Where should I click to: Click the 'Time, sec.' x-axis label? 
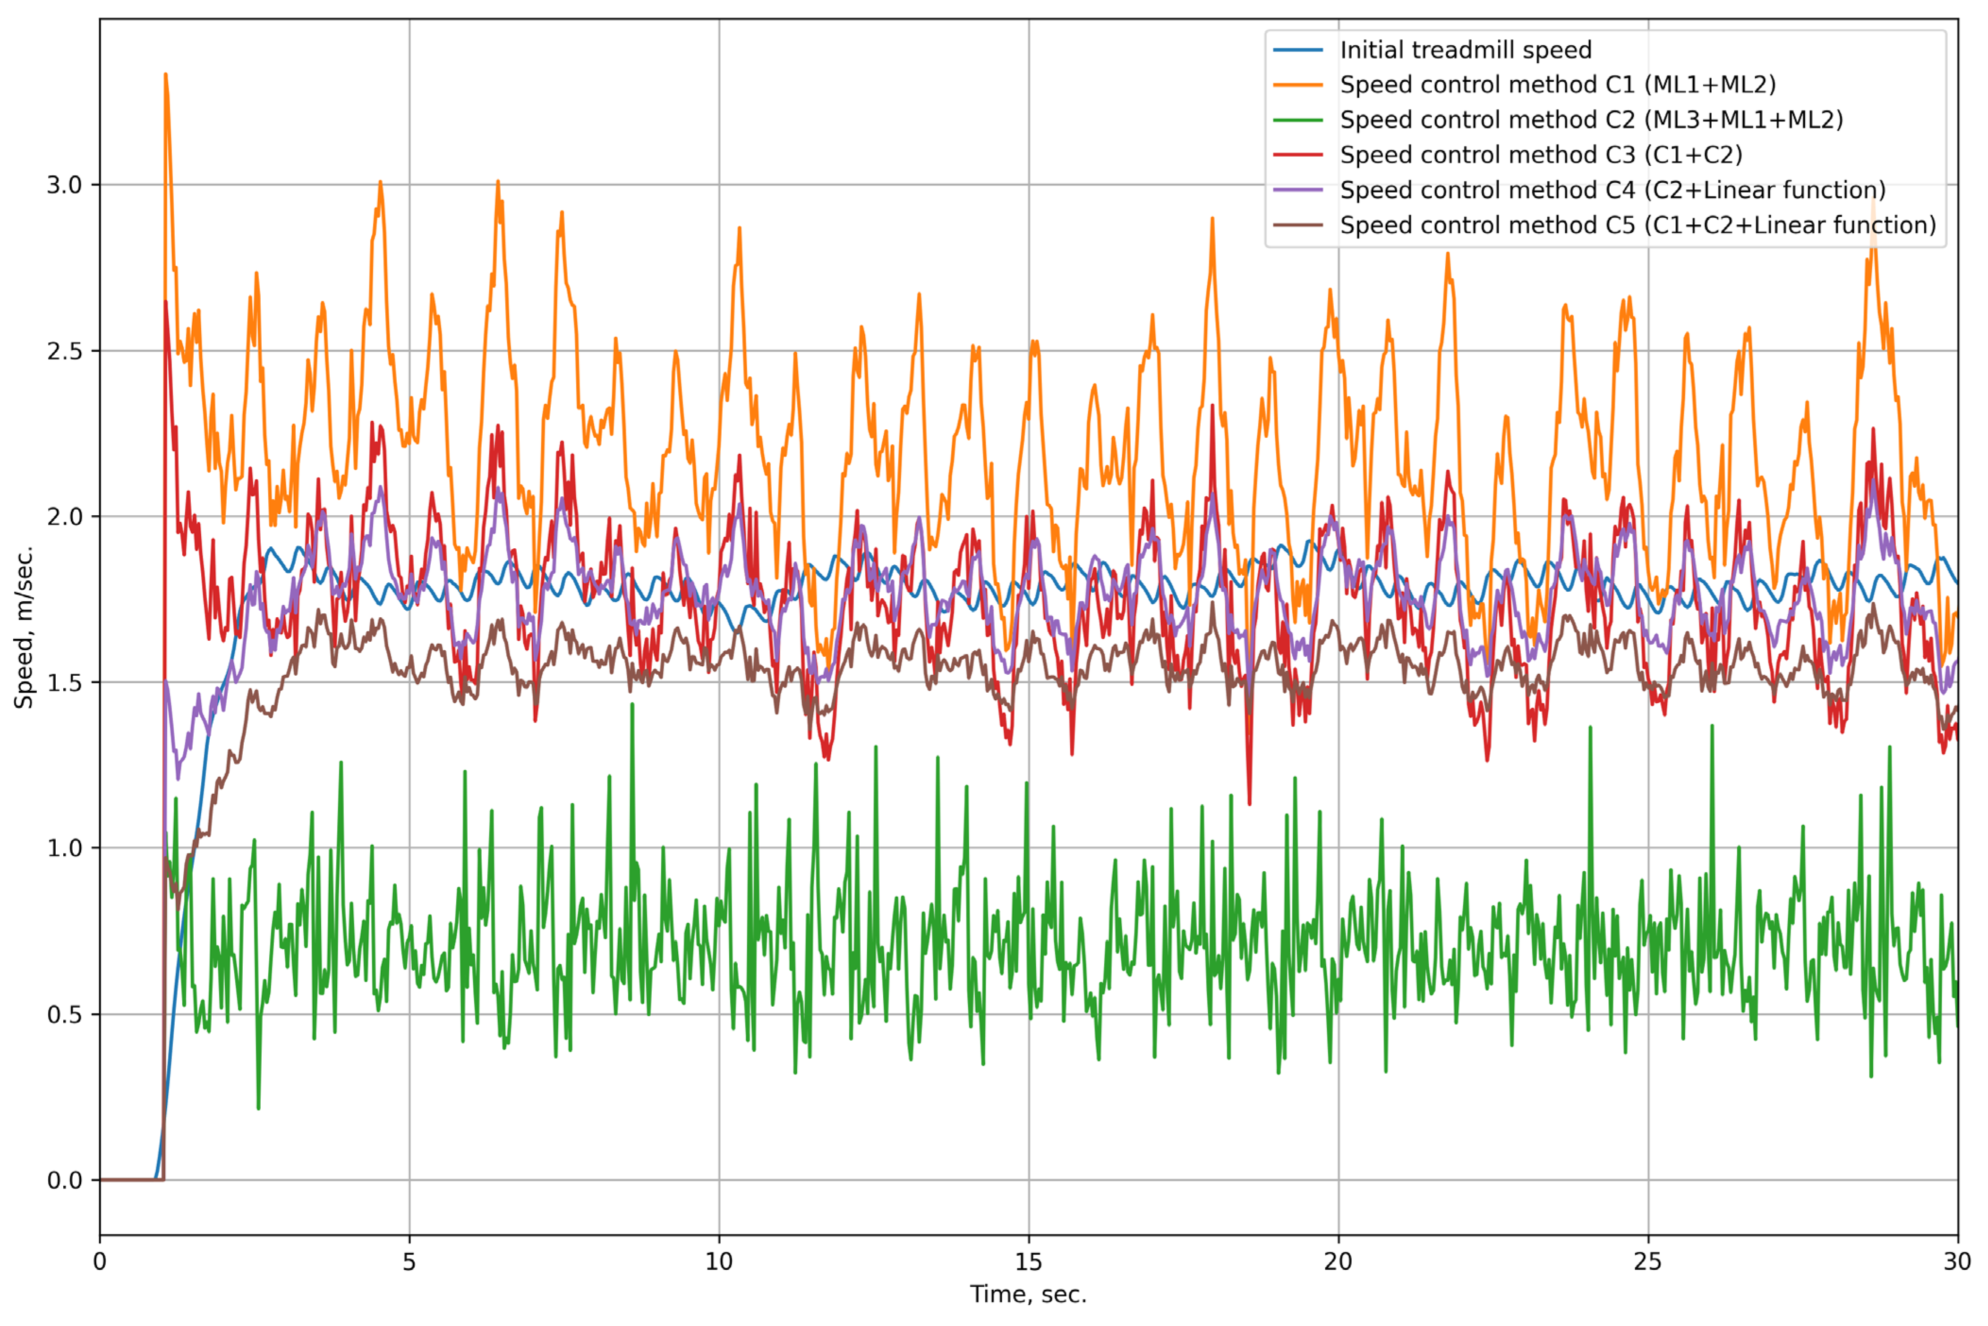point(1028,1295)
